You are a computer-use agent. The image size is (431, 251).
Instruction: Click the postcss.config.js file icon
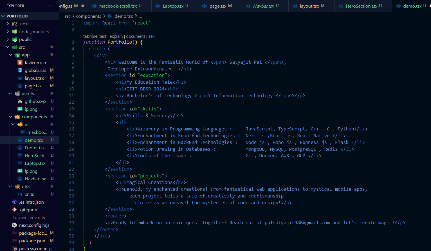point(14,248)
